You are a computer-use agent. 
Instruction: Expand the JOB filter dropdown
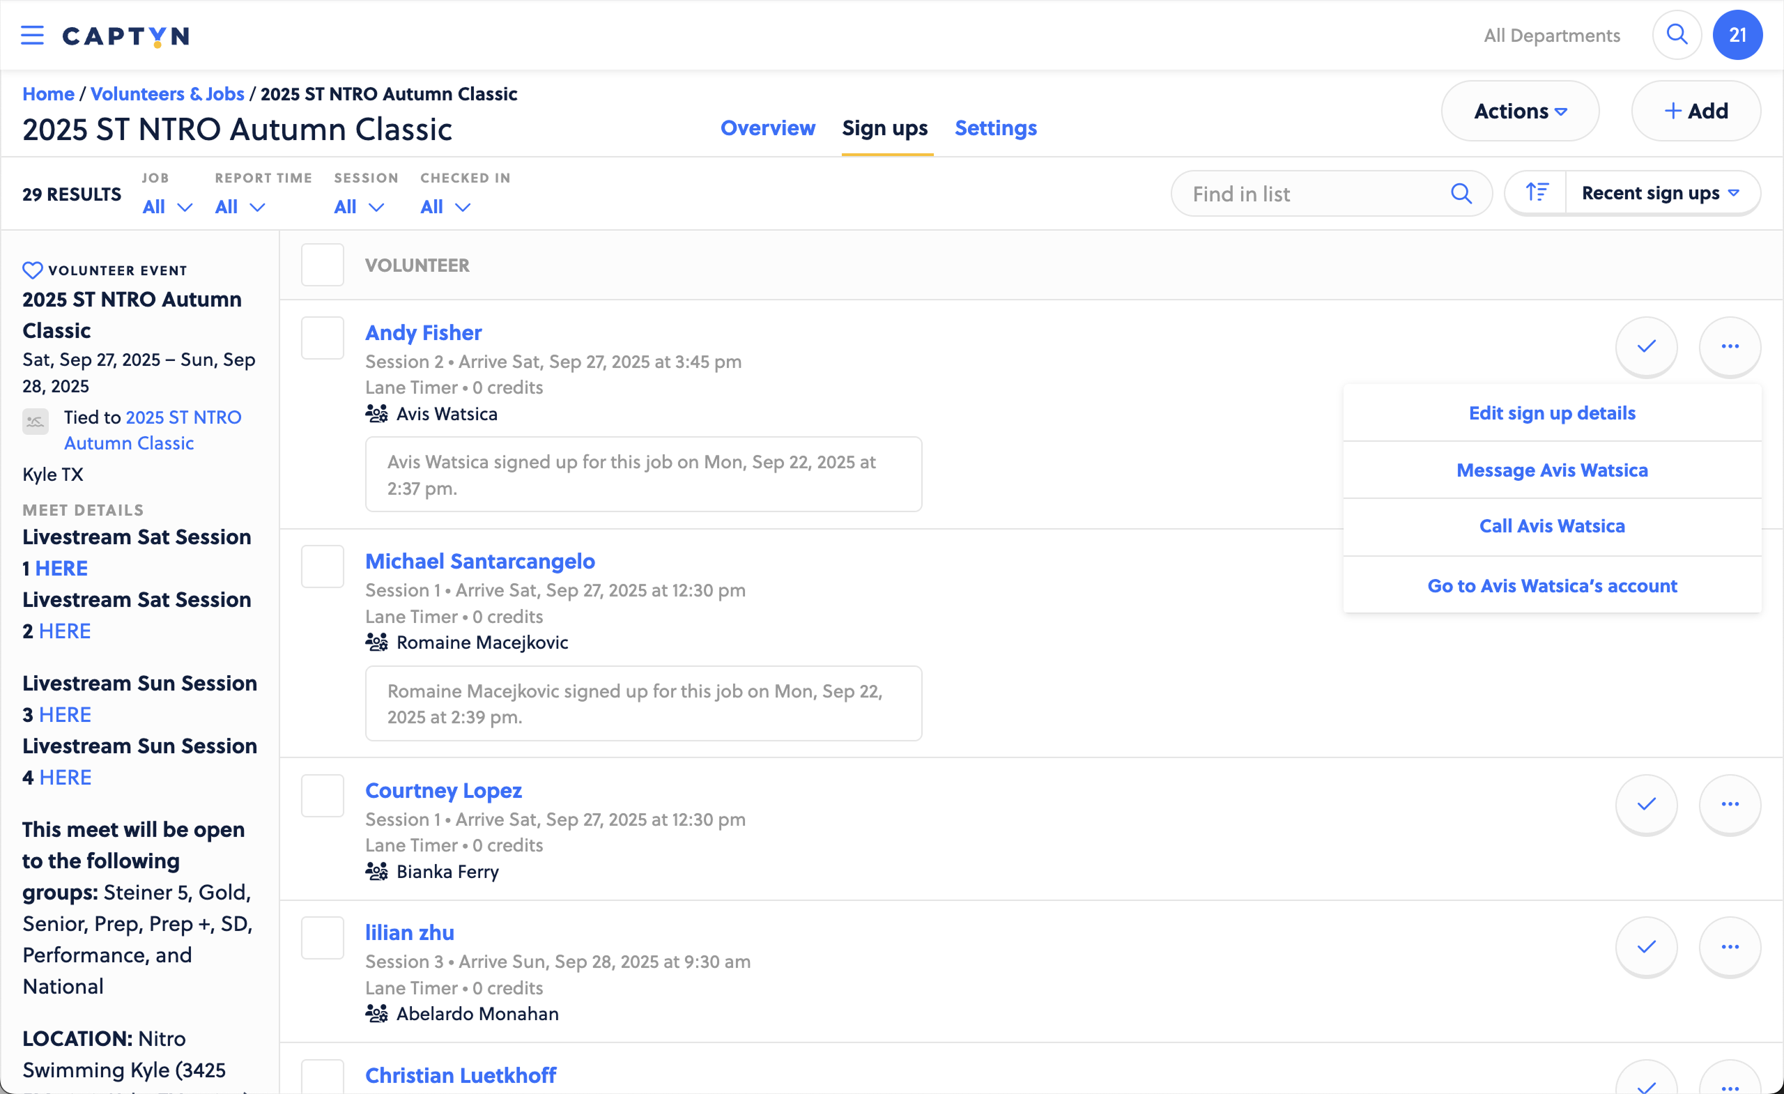[167, 207]
